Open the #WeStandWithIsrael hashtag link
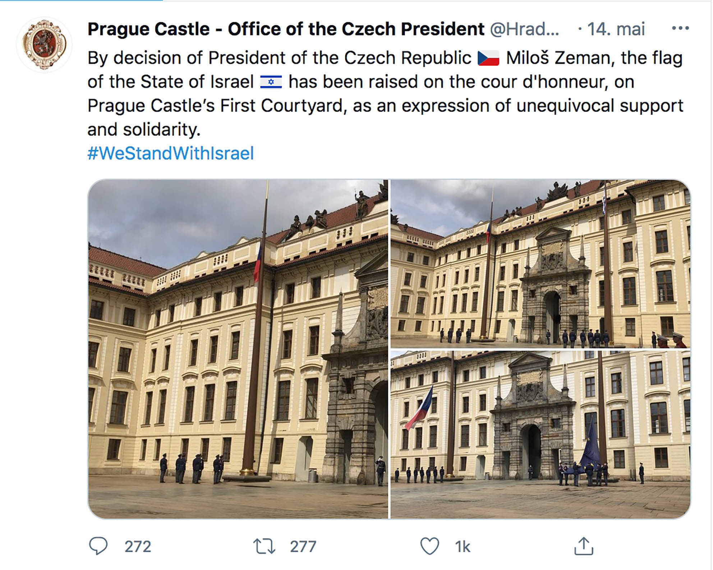The width and height of the screenshot is (713, 570). click(x=171, y=154)
